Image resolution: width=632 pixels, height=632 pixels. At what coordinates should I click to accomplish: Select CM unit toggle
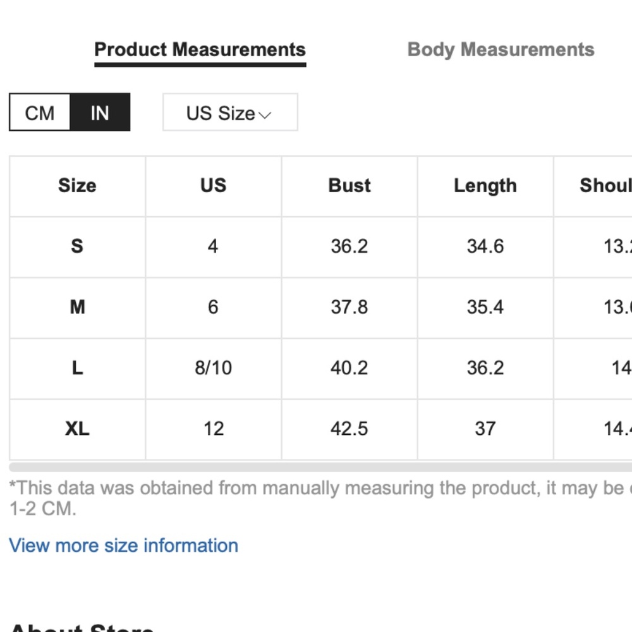tap(39, 112)
